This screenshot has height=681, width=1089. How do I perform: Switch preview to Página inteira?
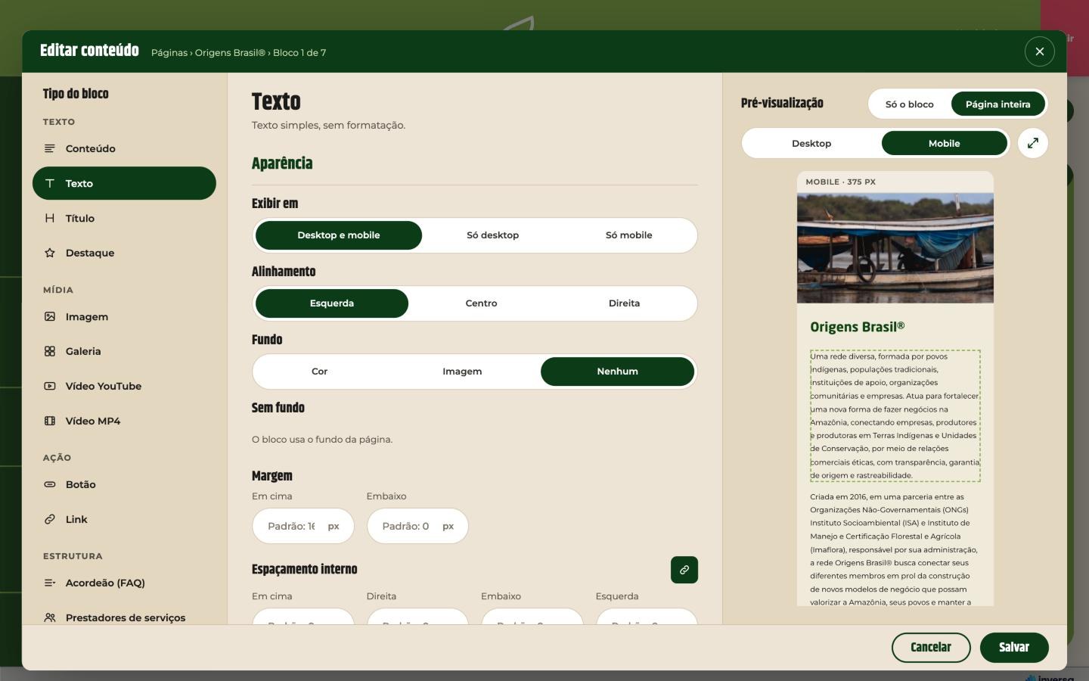pos(997,104)
